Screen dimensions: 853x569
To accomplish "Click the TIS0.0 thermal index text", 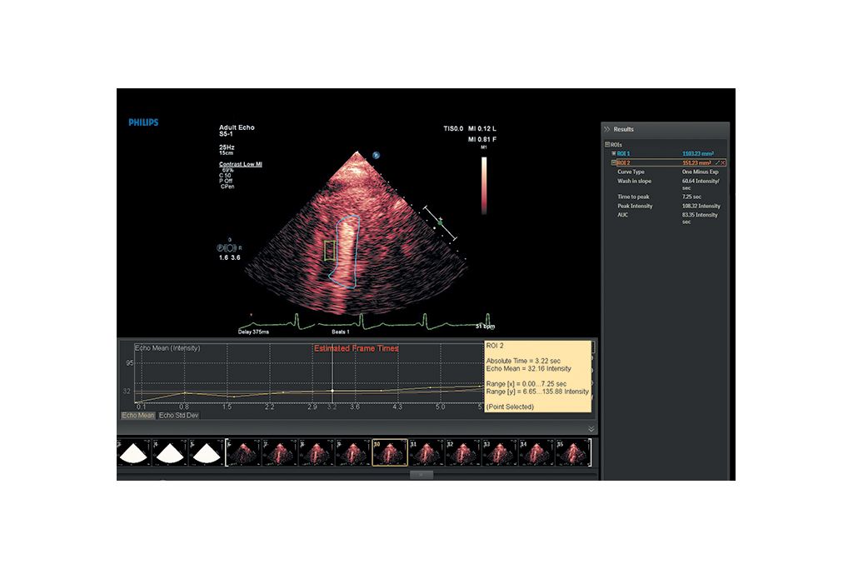I will point(453,129).
